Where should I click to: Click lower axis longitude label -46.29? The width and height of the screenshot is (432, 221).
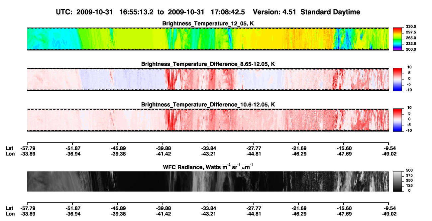pos(298,213)
